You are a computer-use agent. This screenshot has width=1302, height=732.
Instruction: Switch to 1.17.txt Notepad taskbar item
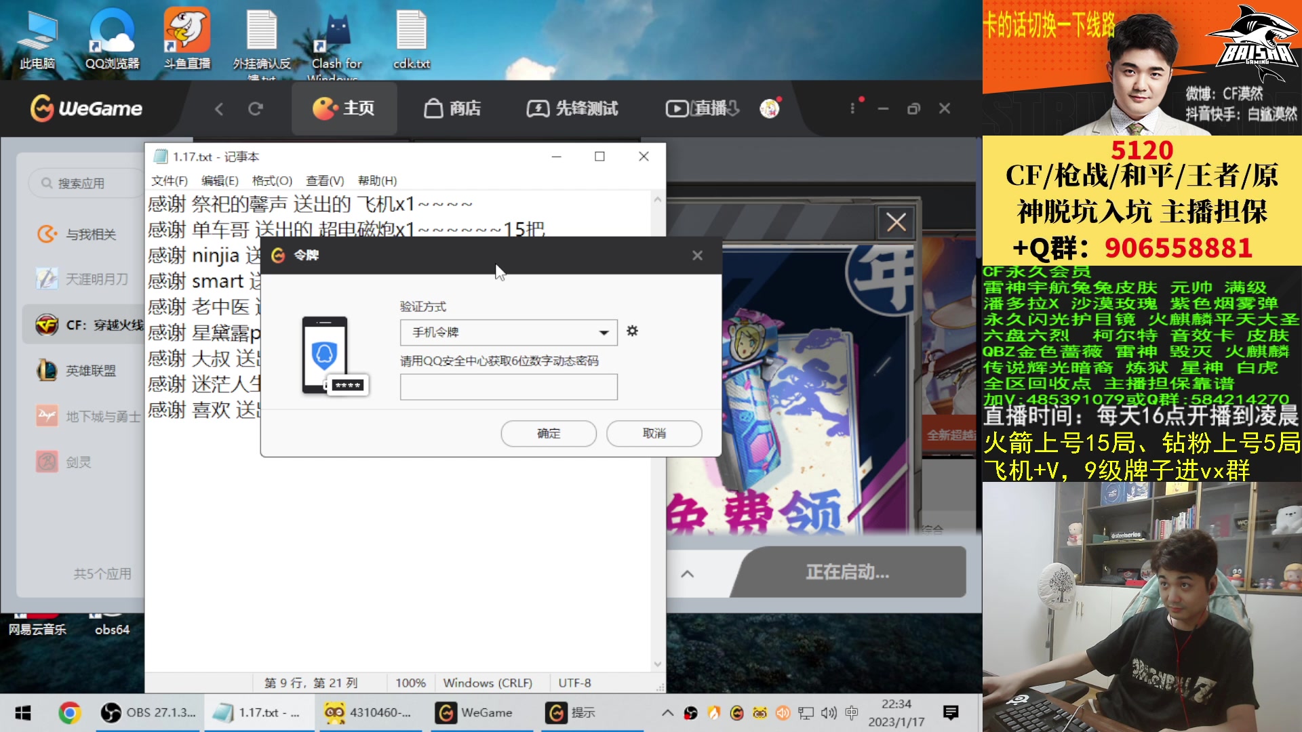(x=258, y=713)
